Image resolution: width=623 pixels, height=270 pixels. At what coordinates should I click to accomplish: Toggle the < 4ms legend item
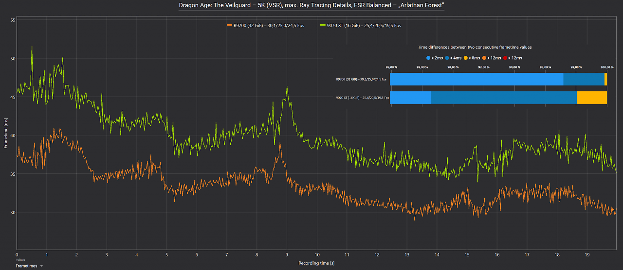click(x=454, y=58)
